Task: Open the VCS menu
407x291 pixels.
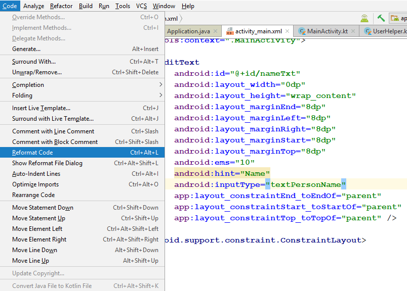Action: coord(141,6)
